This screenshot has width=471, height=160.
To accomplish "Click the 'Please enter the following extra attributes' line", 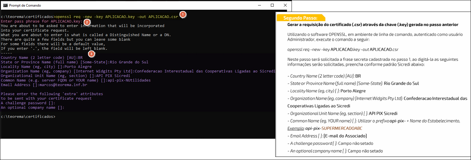I will (52, 94).
